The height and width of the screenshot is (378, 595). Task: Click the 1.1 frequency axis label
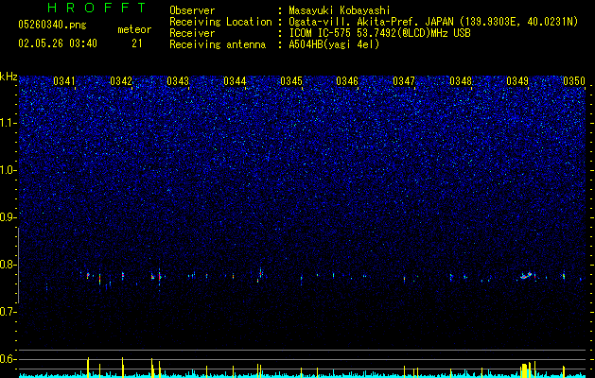(9, 123)
